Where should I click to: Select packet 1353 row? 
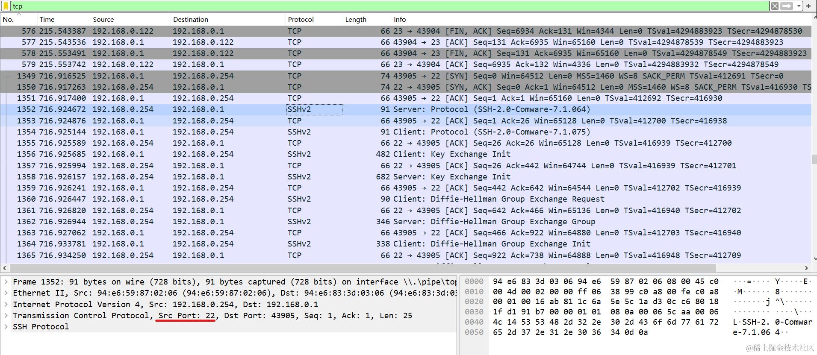(406, 121)
